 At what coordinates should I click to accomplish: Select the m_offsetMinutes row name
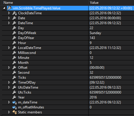pos(31,107)
